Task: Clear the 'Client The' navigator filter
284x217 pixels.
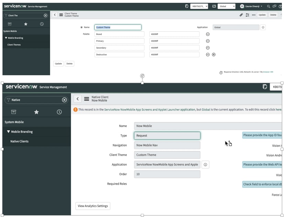Action: 45,15
